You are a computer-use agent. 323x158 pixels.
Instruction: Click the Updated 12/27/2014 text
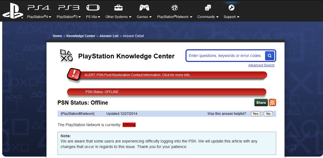pos(122,114)
